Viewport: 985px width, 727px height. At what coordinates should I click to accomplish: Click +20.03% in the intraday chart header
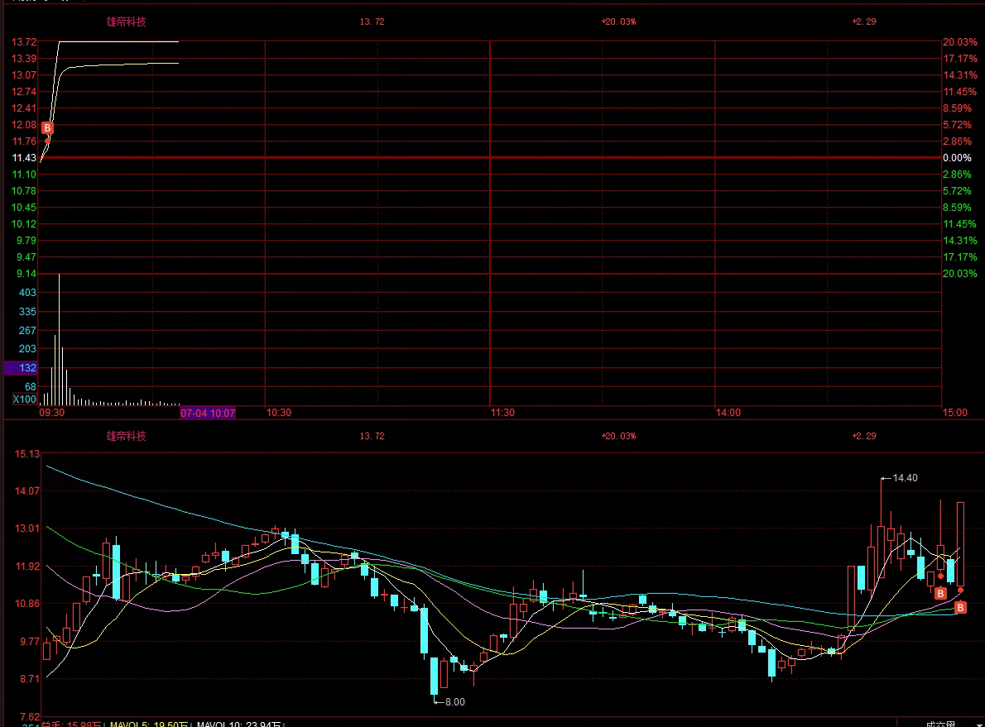coord(618,22)
